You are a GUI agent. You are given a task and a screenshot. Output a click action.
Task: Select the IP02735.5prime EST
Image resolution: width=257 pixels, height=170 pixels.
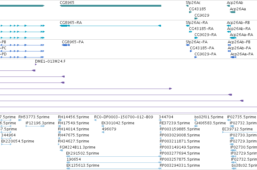pyautogui.click(x=229, y=120)
